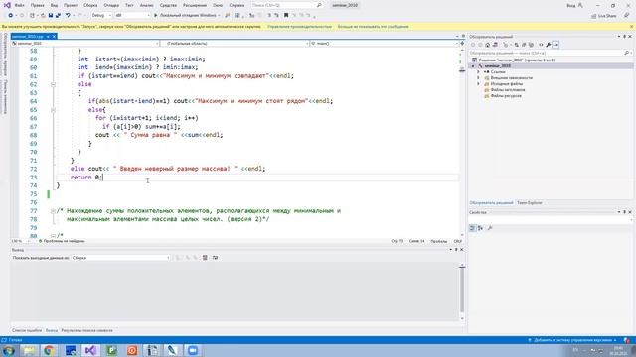The height and width of the screenshot is (357, 636).
Task: Switch to the Список ошибок tab
Action: (27, 330)
